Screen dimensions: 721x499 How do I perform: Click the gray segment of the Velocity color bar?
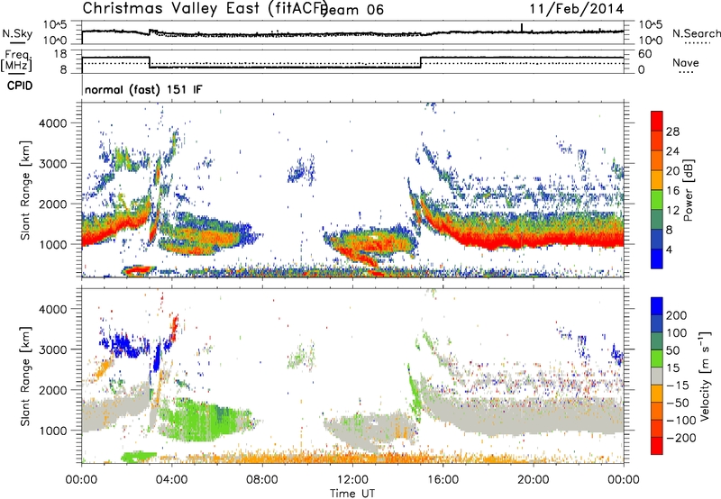coord(657,376)
